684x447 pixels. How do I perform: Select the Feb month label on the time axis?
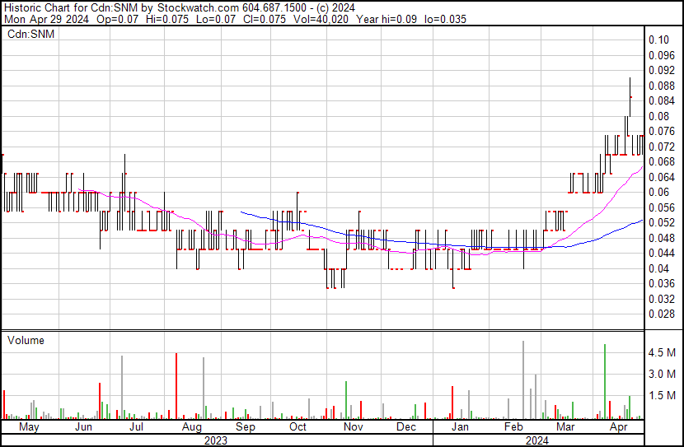pos(514,428)
